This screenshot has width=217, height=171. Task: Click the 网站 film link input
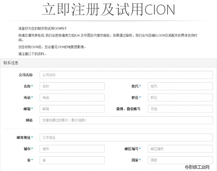point(126,120)
